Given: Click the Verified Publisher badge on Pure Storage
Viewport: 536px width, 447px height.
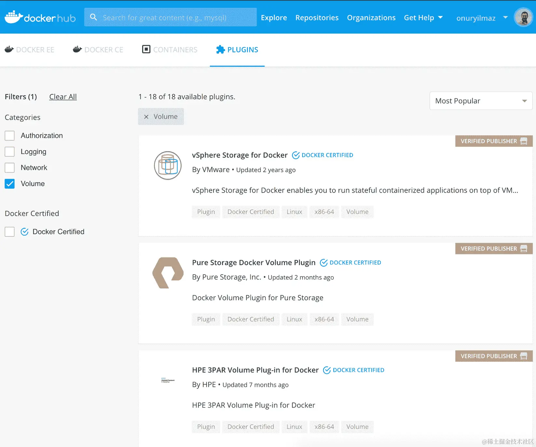Looking at the screenshot, I should tap(493, 248).
